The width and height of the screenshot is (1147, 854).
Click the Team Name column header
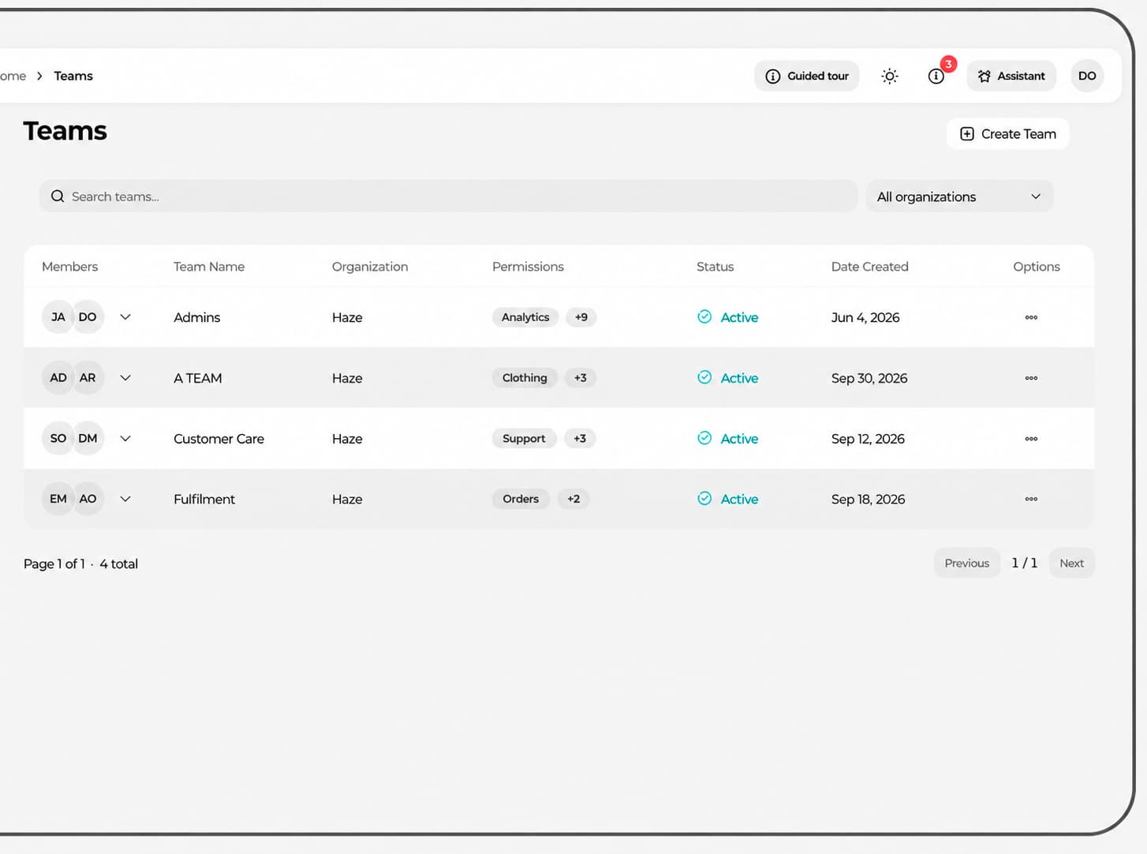[x=209, y=267]
